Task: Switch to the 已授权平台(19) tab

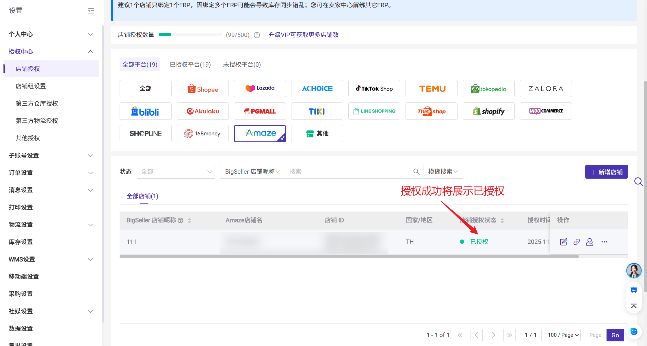Action: click(x=190, y=64)
